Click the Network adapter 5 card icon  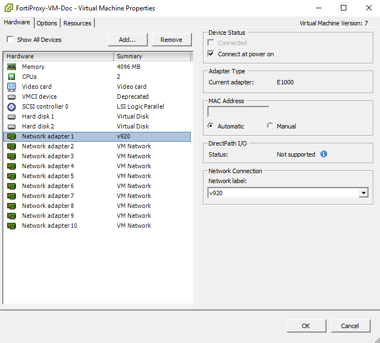12,176
